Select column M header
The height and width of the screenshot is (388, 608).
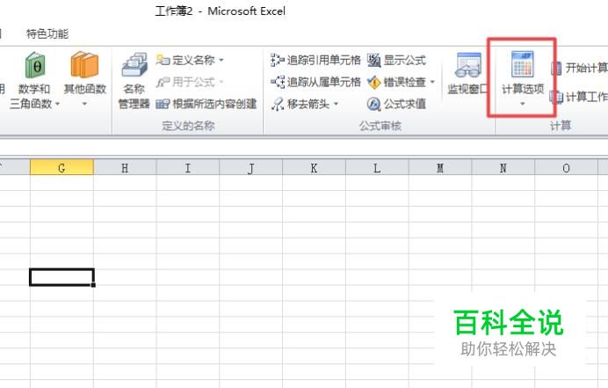[x=440, y=168]
